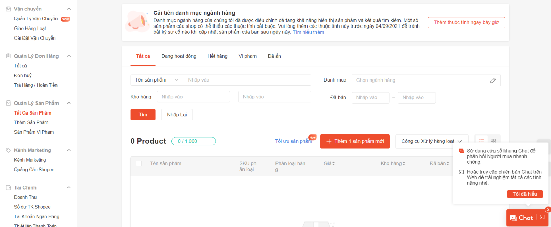The height and width of the screenshot is (227, 551).
Task: Click the edit pencil in category field
Action: [x=493, y=80]
